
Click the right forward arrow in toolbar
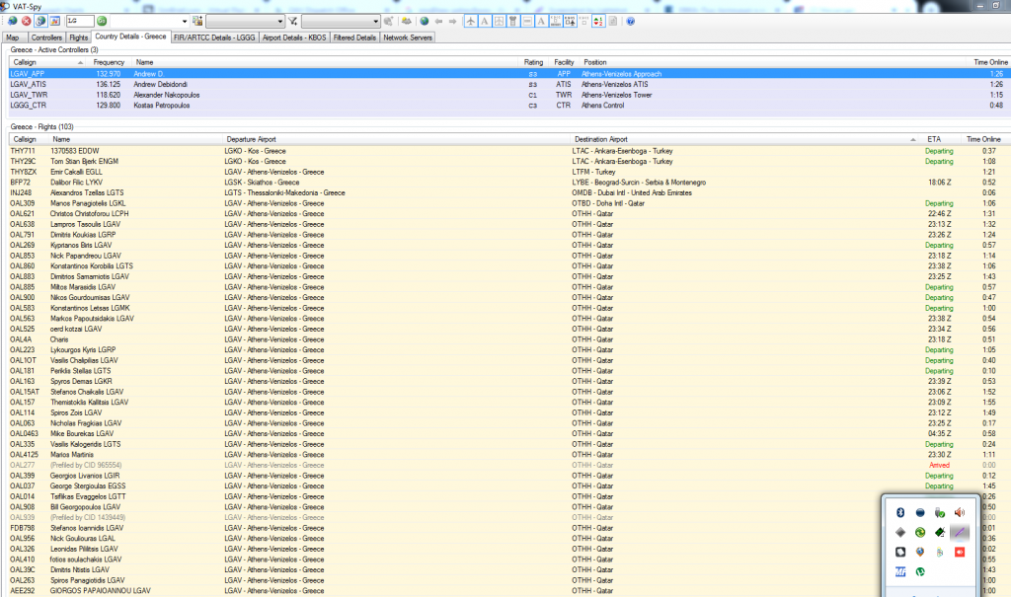click(x=452, y=22)
